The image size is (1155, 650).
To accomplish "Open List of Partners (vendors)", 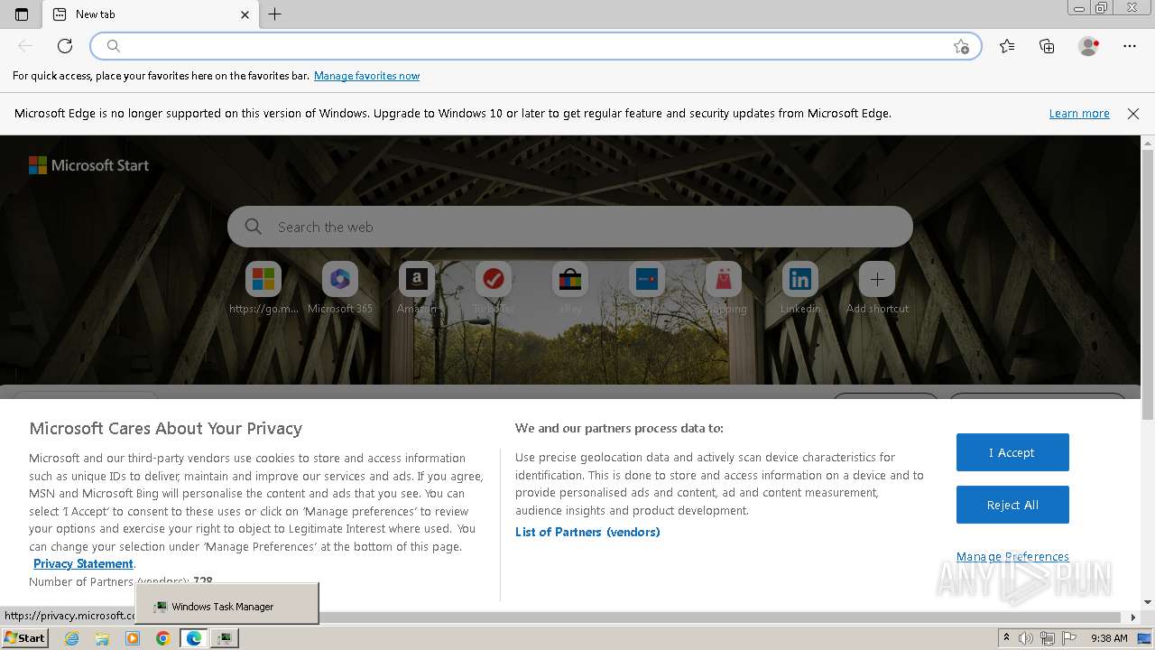I will (x=587, y=532).
